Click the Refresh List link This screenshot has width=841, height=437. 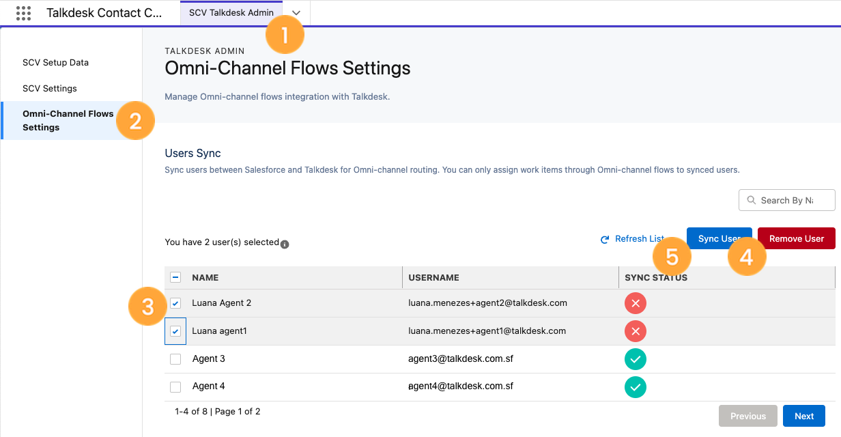click(633, 239)
